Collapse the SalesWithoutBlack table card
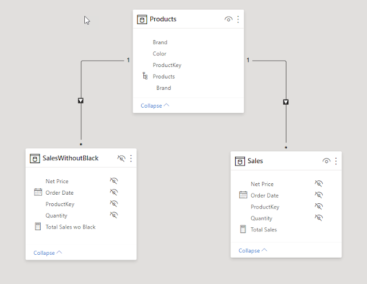This screenshot has height=284, width=367. (48, 253)
